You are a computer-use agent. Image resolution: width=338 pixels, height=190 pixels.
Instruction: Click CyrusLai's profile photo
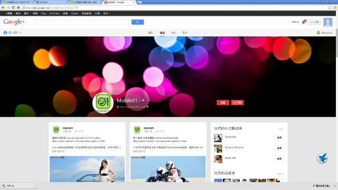218,148
